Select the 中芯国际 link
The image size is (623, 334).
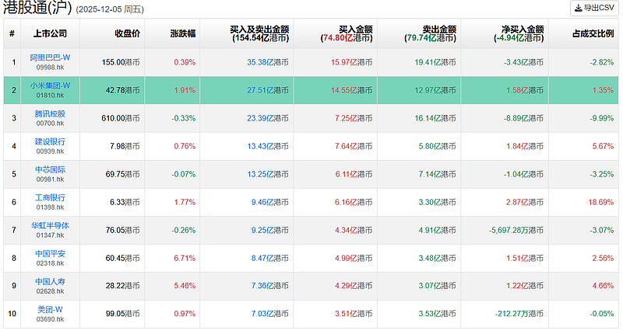(50, 169)
